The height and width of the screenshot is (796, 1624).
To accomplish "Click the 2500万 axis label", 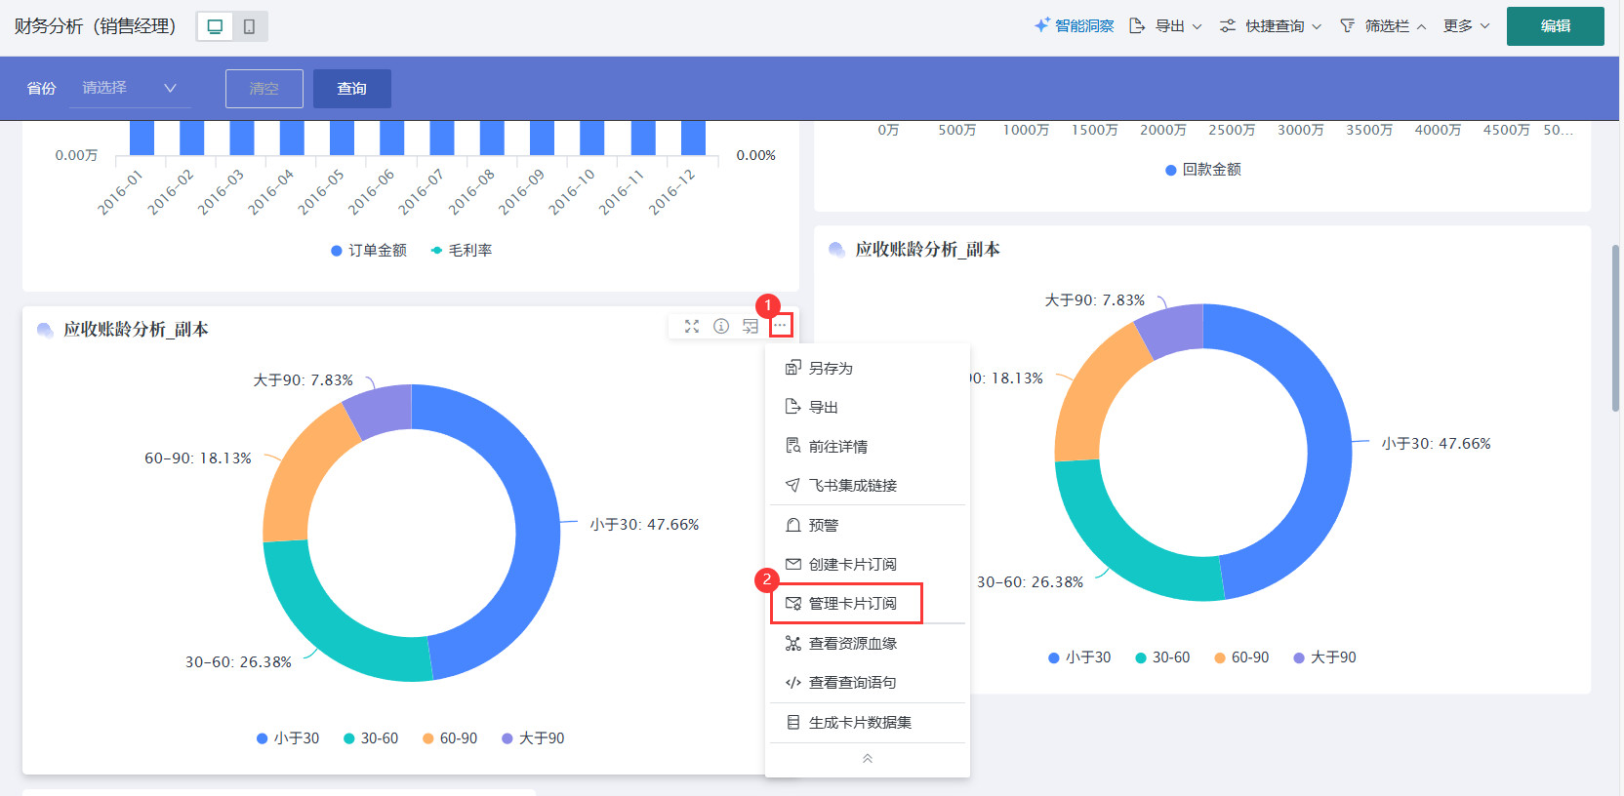I will tap(1232, 130).
